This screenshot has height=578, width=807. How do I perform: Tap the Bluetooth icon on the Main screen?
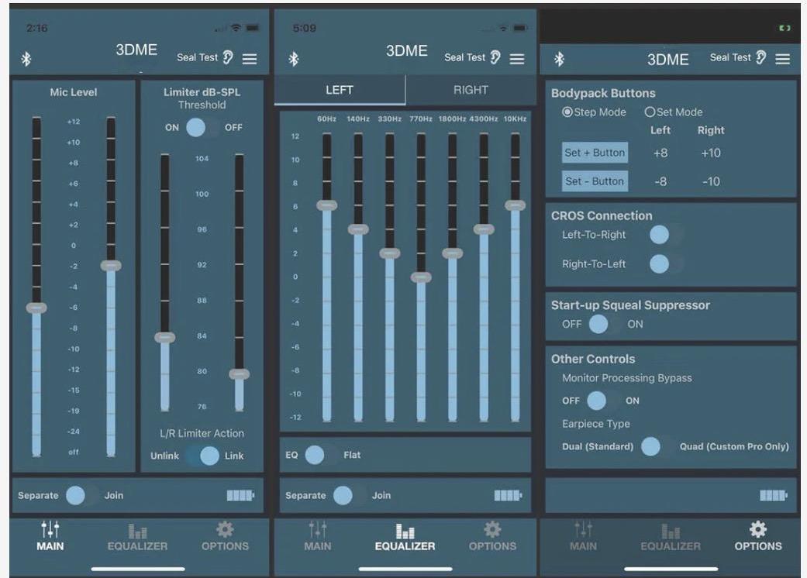26,59
